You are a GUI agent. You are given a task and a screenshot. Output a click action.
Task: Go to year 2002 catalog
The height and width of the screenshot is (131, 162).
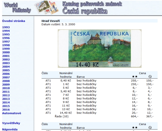(x=6, y=59)
